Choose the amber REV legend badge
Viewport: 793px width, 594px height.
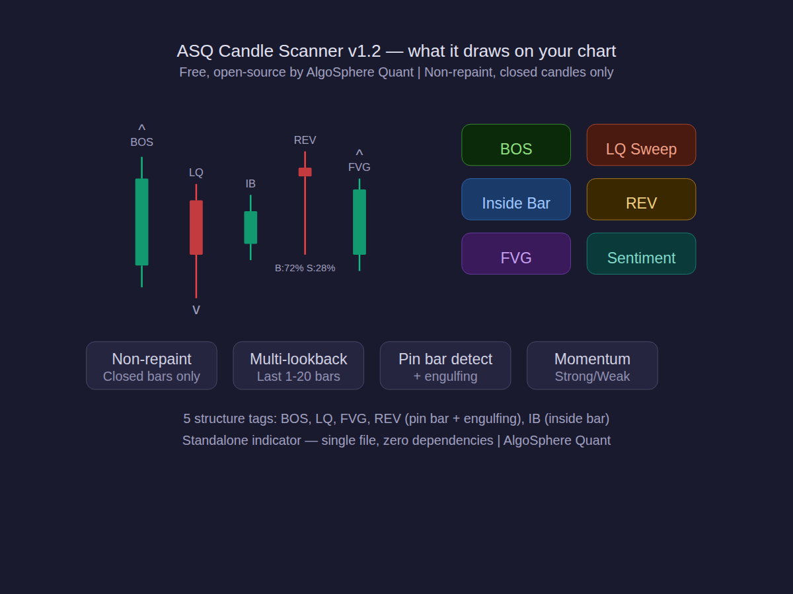pyautogui.click(x=641, y=199)
